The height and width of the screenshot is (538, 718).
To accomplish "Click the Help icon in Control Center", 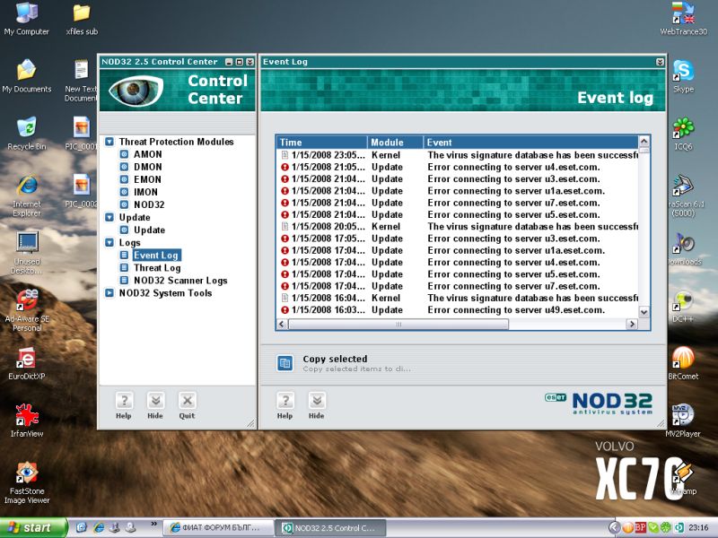I will [x=124, y=401].
